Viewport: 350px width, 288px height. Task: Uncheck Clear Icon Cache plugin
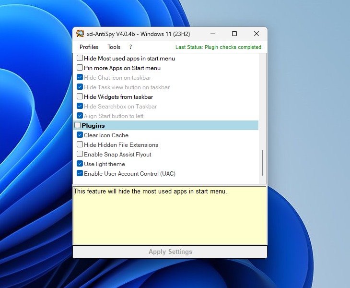click(x=80, y=135)
